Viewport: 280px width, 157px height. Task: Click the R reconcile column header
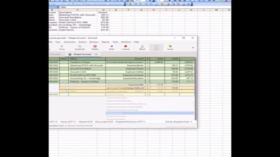click(147, 58)
